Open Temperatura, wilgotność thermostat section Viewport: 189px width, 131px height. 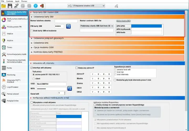(x=14, y=61)
